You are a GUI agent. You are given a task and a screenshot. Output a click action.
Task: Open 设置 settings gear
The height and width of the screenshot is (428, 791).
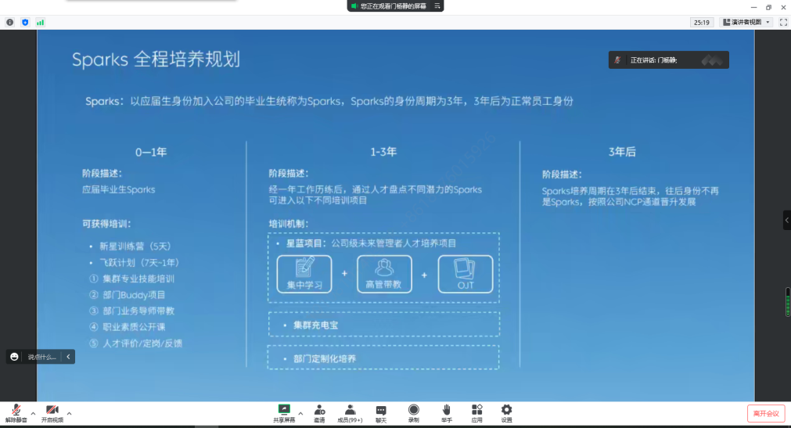[506, 413]
